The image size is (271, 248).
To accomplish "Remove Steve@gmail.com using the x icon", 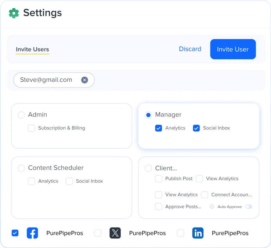I will tap(85, 80).
